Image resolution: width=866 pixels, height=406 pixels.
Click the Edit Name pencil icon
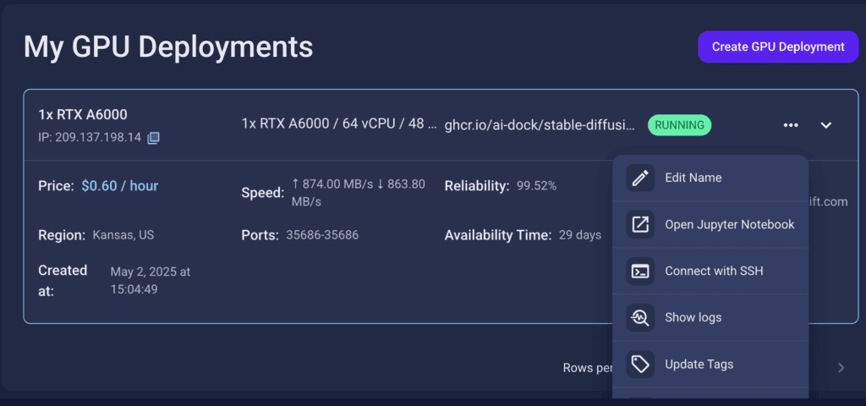pyautogui.click(x=640, y=178)
